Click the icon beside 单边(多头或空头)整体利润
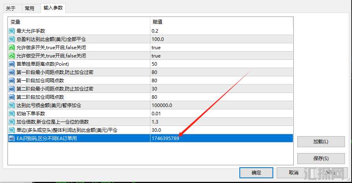Viewport: 352px width, 183px height. 12,130
